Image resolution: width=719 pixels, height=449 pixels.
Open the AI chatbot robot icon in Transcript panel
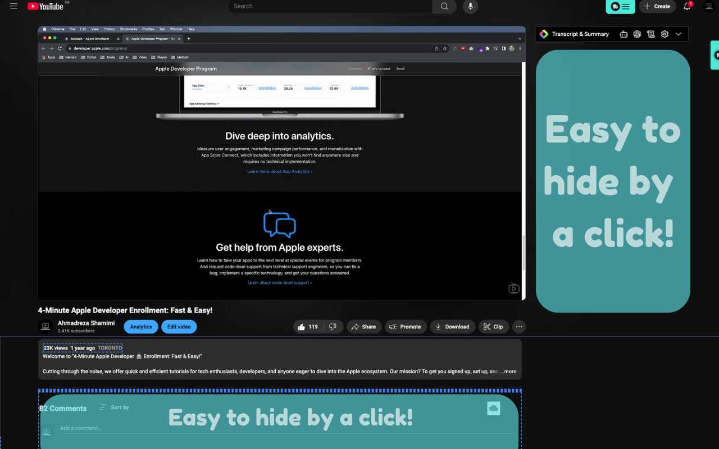pos(624,34)
